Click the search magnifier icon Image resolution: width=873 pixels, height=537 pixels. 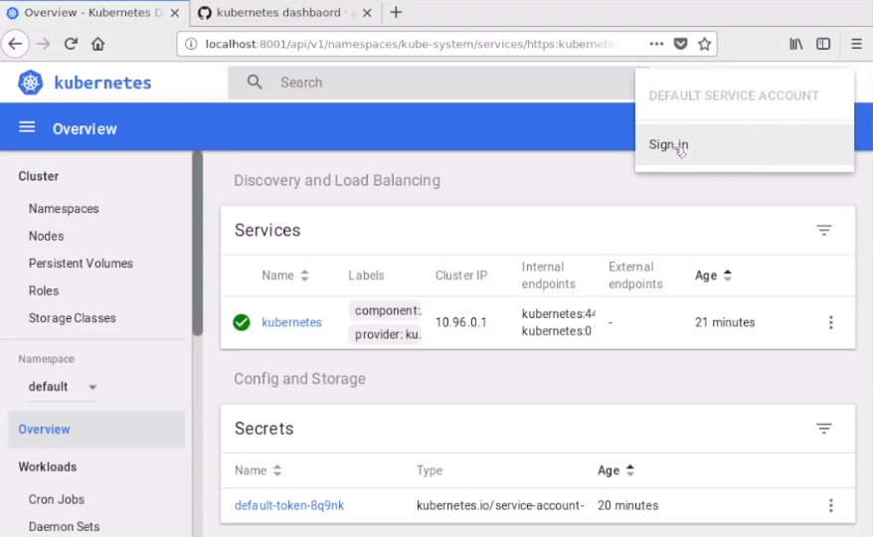pyautogui.click(x=255, y=83)
